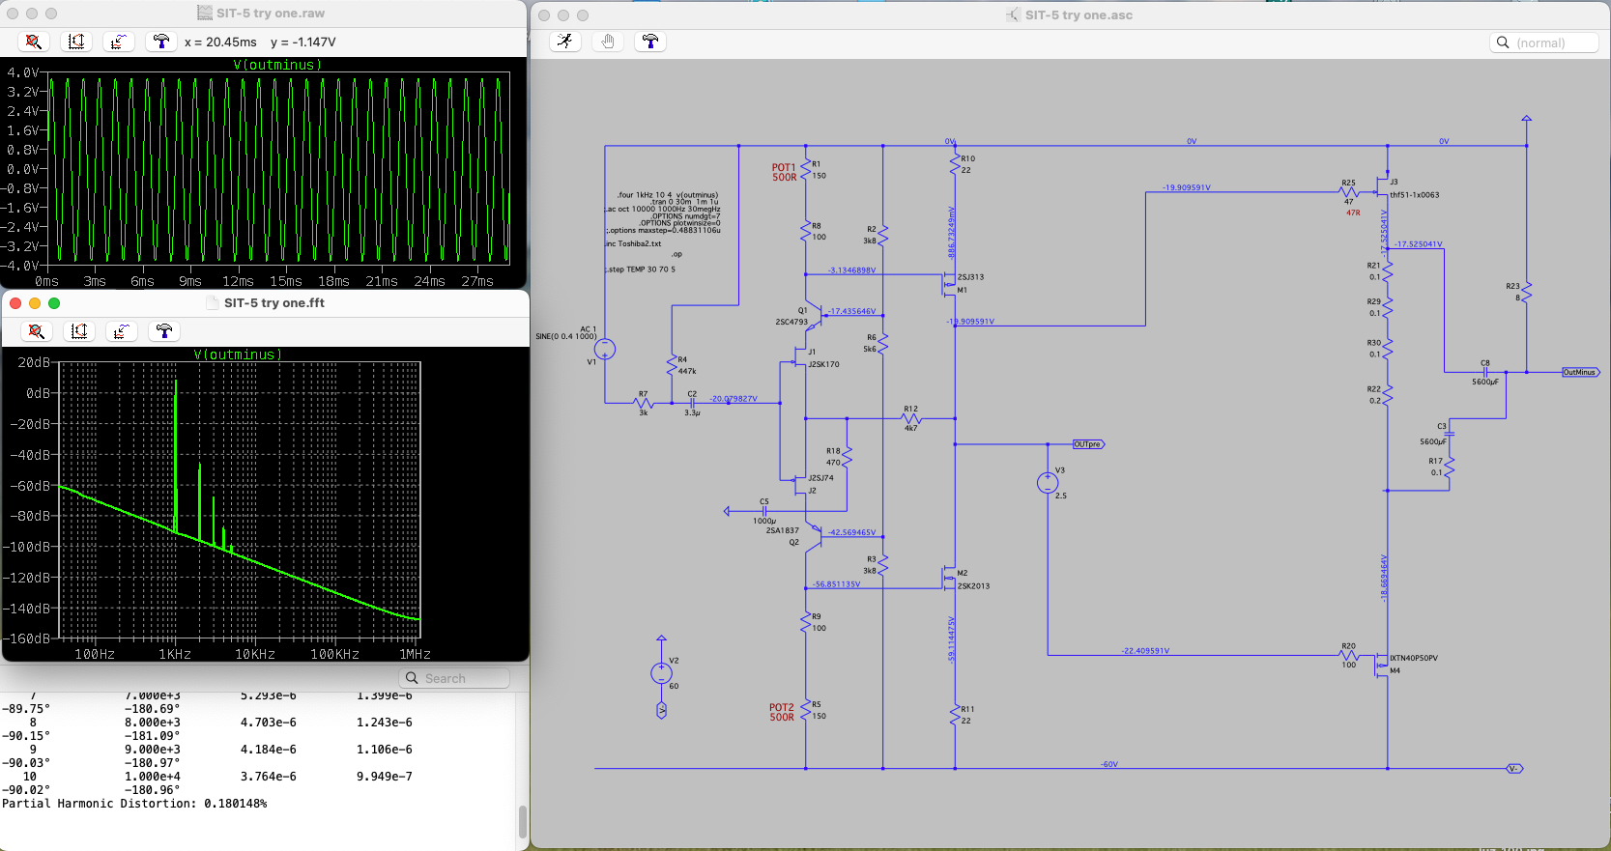Click the Search field in the log window

[x=455, y=678]
